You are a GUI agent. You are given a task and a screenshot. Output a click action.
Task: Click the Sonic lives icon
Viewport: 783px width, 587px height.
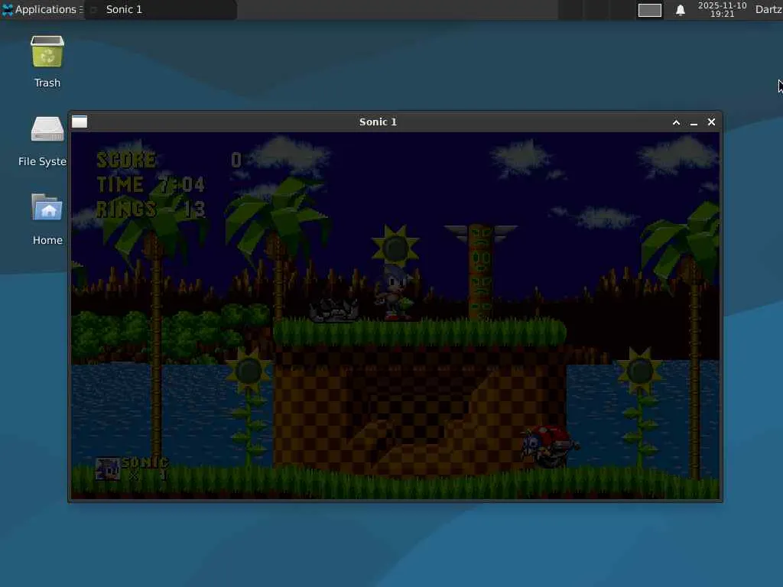pos(108,469)
